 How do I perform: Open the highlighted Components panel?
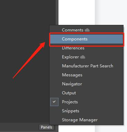pyautogui.click(x=87, y=39)
